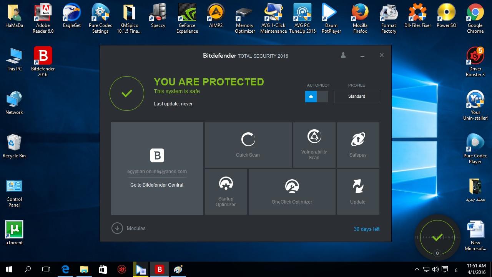Viewport: 492px width, 277px height.
Task: Open Driver Booster red gear taskbar icon
Action: (x=122, y=269)
